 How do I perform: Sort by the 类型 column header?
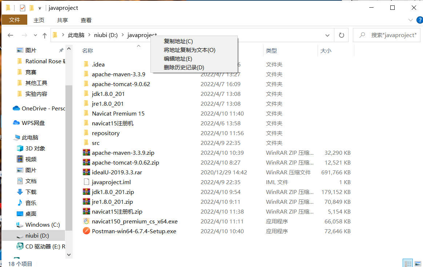(271, 51)
